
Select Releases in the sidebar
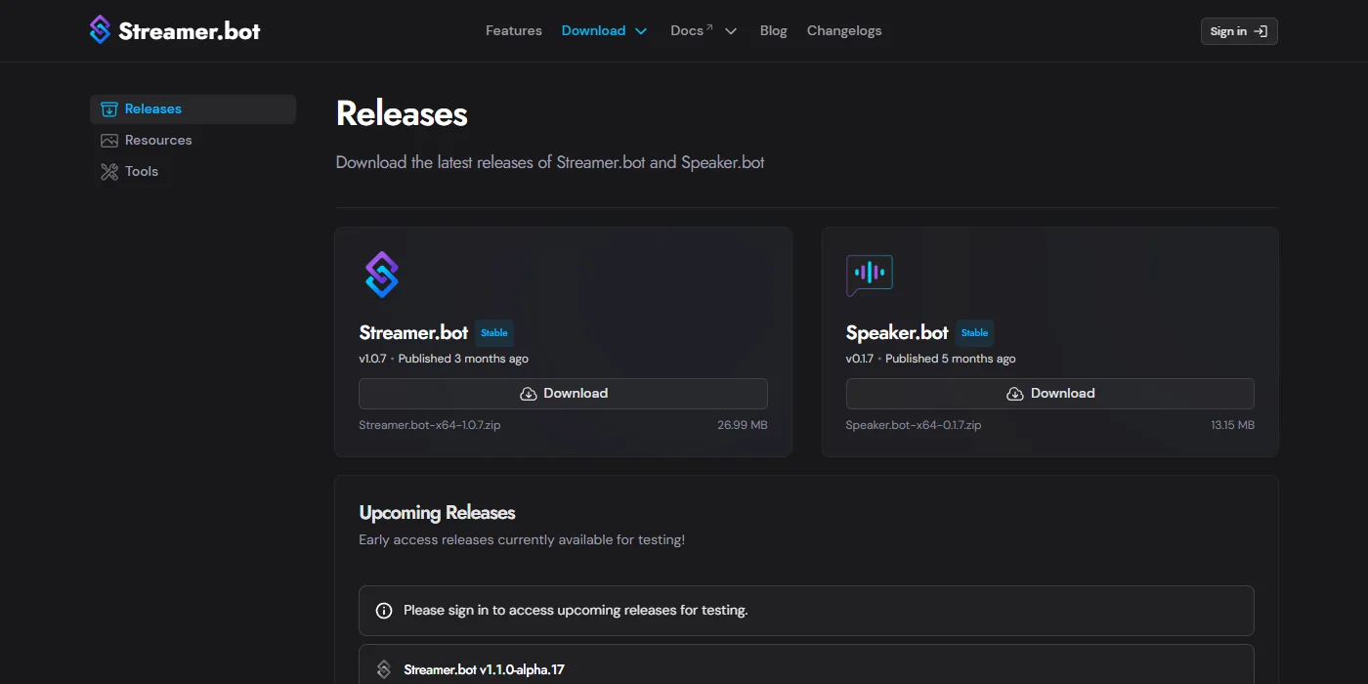click(192, 109)
